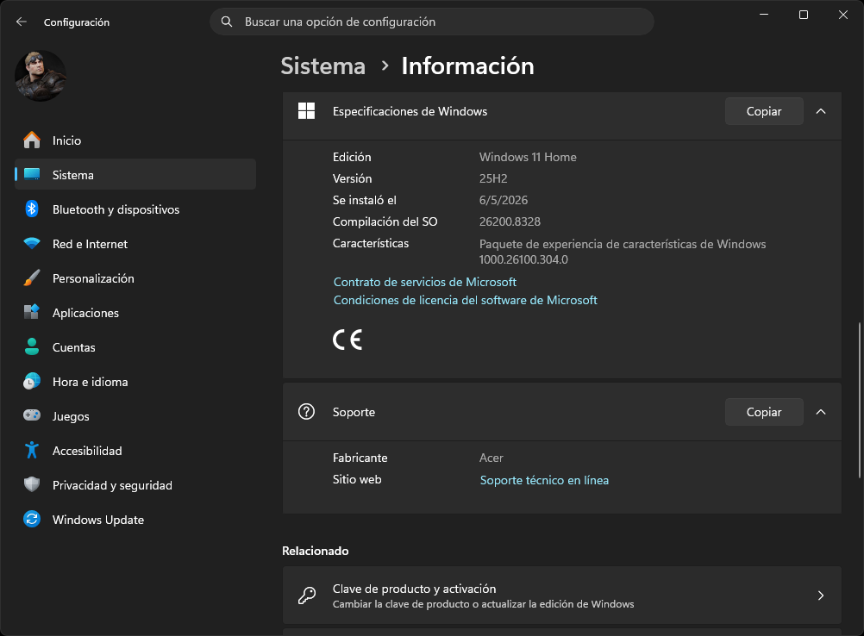The image size is (864, 636).
Task: Open Hora e idioma label
Action: [91, 382]
